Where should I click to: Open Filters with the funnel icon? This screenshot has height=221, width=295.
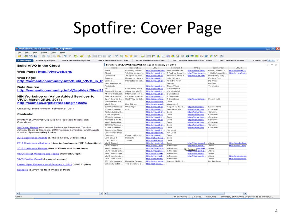tap(117, 56)
